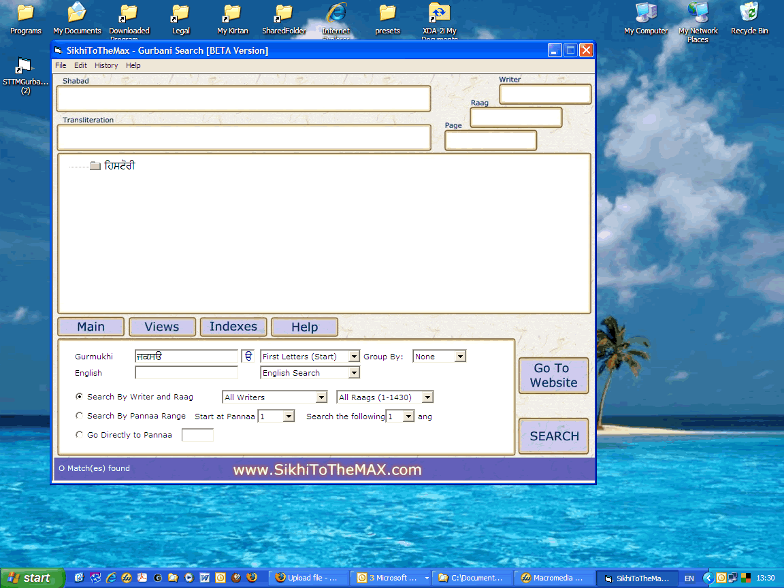
Task: Select the presets folder icon
Action: click(387, 20)
